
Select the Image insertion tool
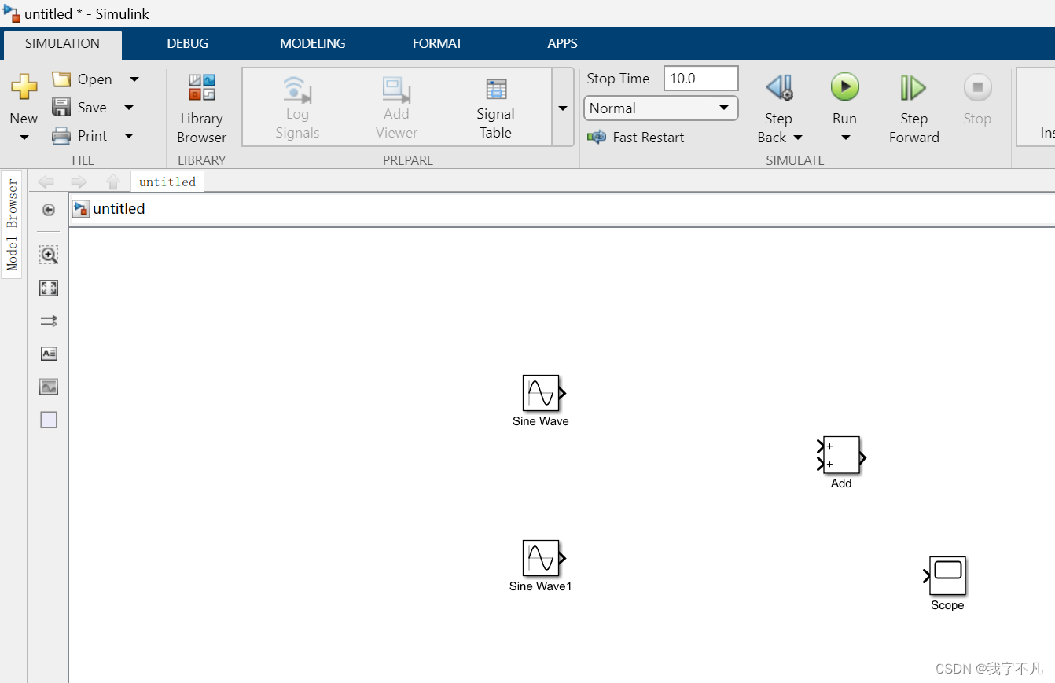(49, 387)
